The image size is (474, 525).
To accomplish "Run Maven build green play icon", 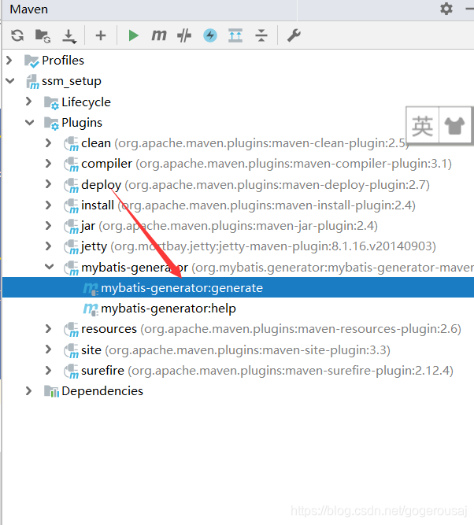I will tap(133, 35).
